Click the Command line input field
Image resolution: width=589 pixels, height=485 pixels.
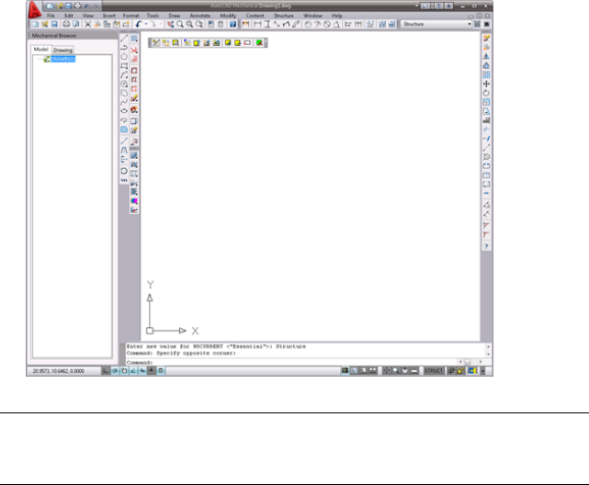(x=291, y=362)
